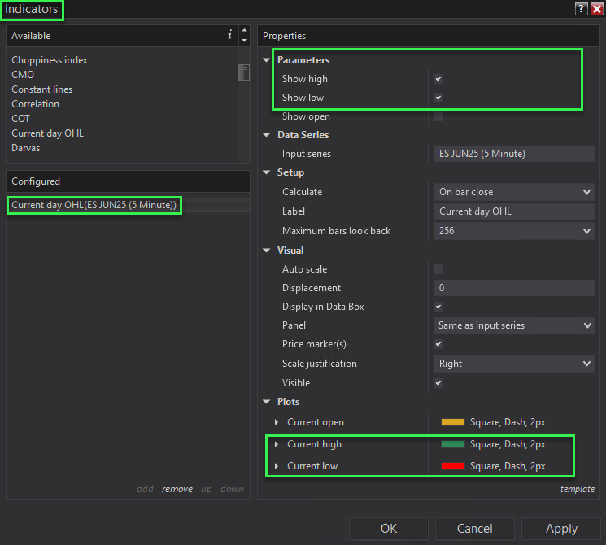The image size is (606, 545).
Task: Click the green Current high color swatch
Action: pyautogui.click(x=452, y=444)
